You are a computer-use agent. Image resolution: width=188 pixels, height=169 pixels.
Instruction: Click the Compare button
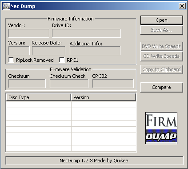pyautogui.click(x=162, y=87)
